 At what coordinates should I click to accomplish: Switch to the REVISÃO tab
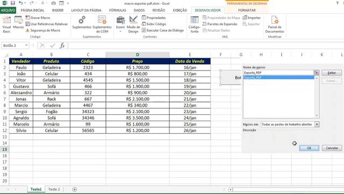(x=159, y=10)
